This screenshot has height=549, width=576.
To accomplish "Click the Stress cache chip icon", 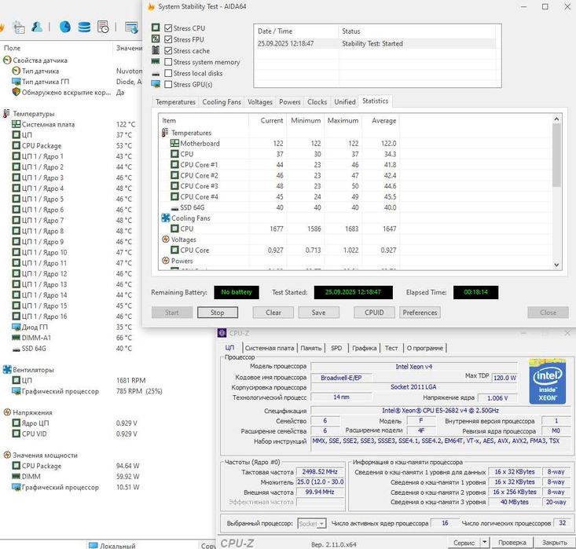I will click(156, 50).
